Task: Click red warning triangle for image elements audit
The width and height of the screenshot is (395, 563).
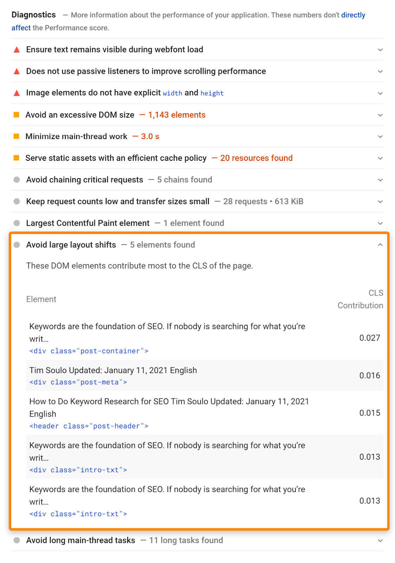Action: click(x=17, y=93)
